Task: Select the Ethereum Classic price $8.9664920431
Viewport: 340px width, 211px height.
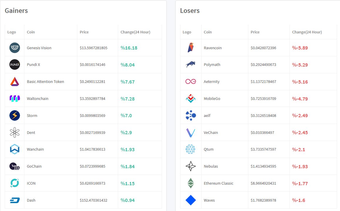Action: point(264,183)
